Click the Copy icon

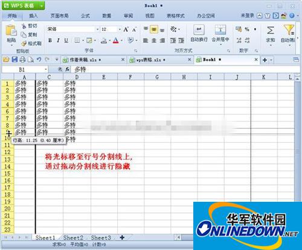(24, 34)
